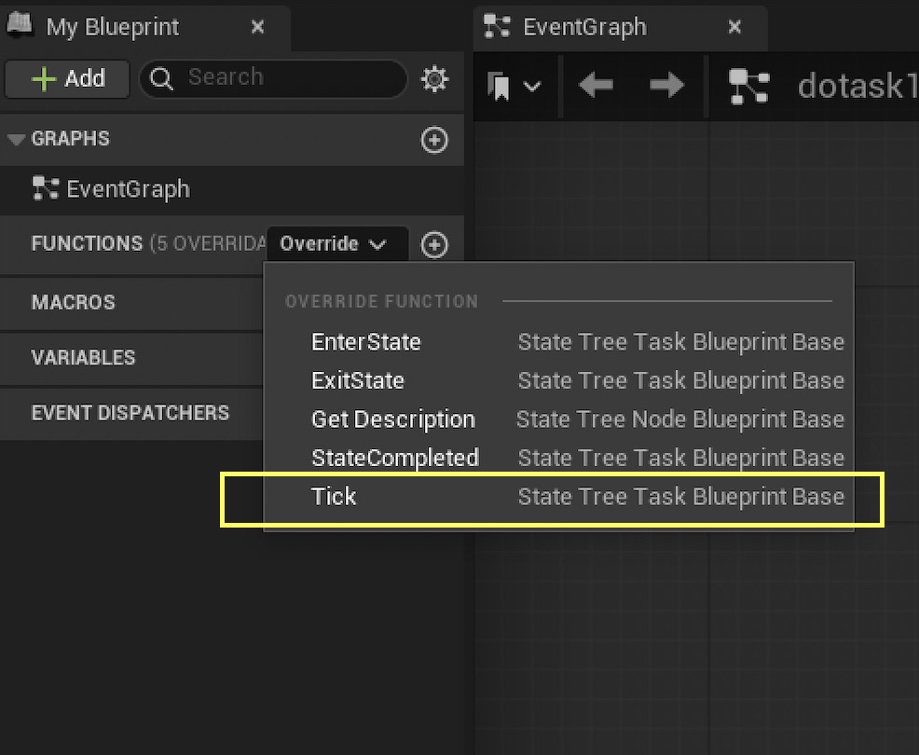Pick Get Description override entry

392,419
